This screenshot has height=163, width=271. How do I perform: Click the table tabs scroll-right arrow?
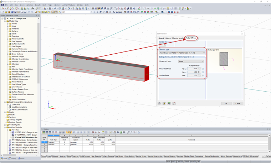coord(267,156)
